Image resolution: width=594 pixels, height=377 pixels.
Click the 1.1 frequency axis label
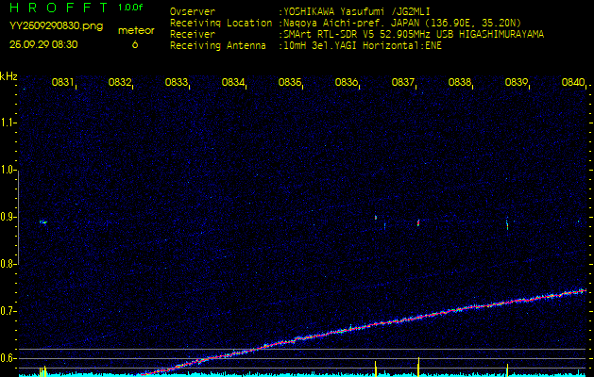(x=8, y=123)
